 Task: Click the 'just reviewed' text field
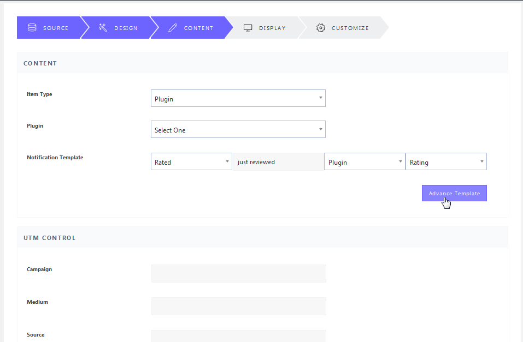[278, 162]
